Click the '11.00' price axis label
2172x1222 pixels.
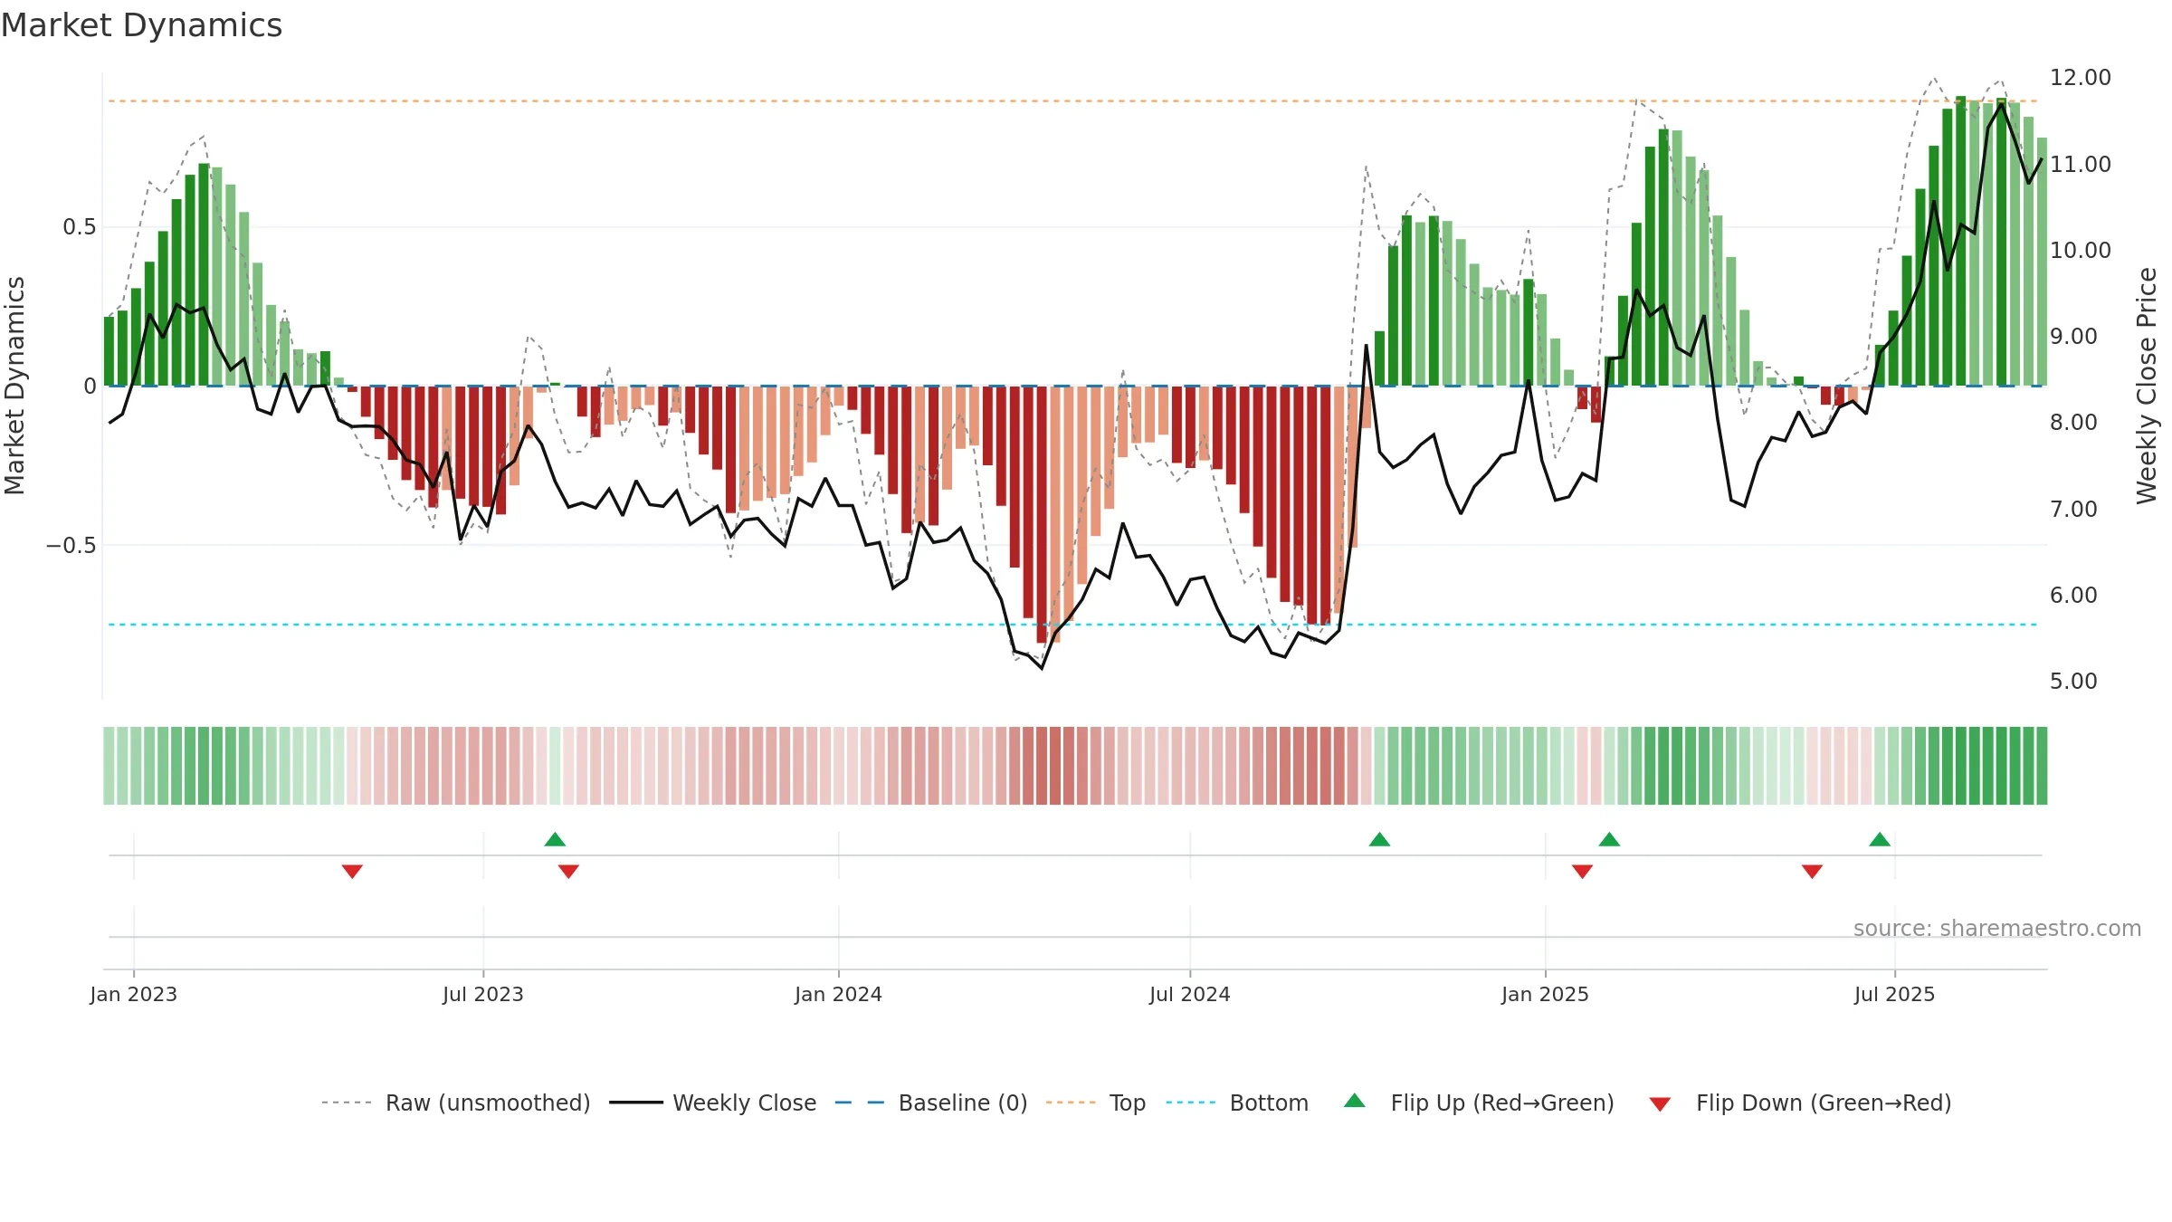2081,164
